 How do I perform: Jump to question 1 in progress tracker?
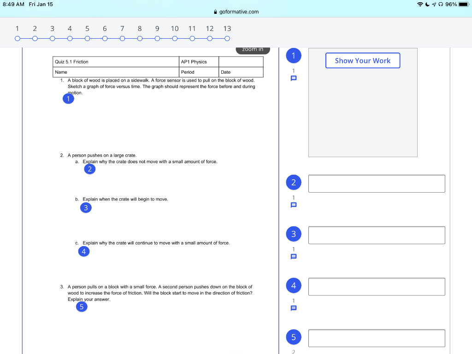[x=18, y=39]
